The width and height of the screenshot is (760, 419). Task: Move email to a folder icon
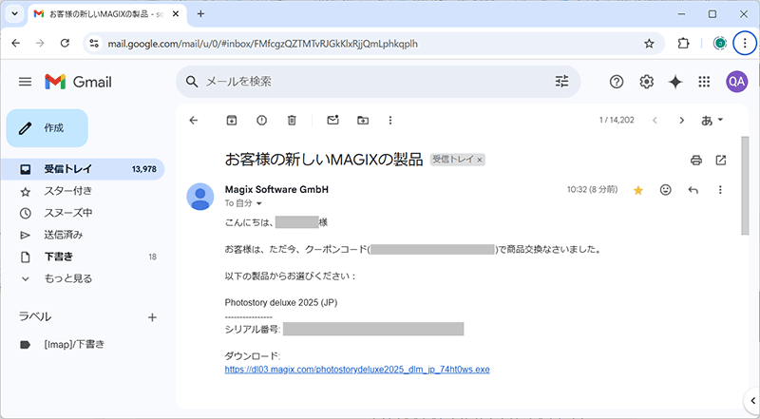coord(363,121)
